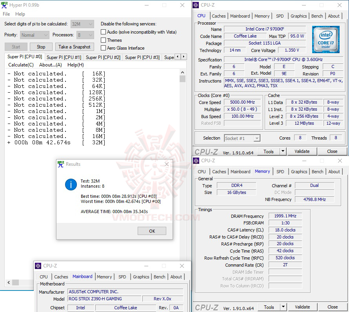The height and width of the screenshot is (312, 349).
Task: Toggle the Aero Glass Interface checkbox
Action: coord(103,48)
